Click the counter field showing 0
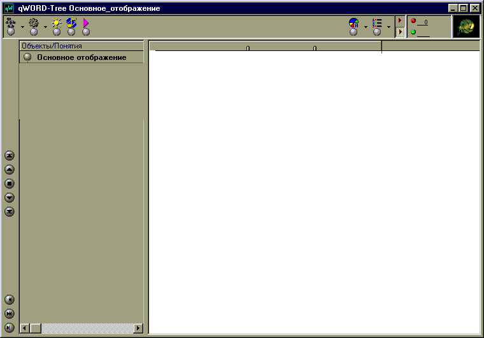Viewport: 484px width, 338px height. 423,22
